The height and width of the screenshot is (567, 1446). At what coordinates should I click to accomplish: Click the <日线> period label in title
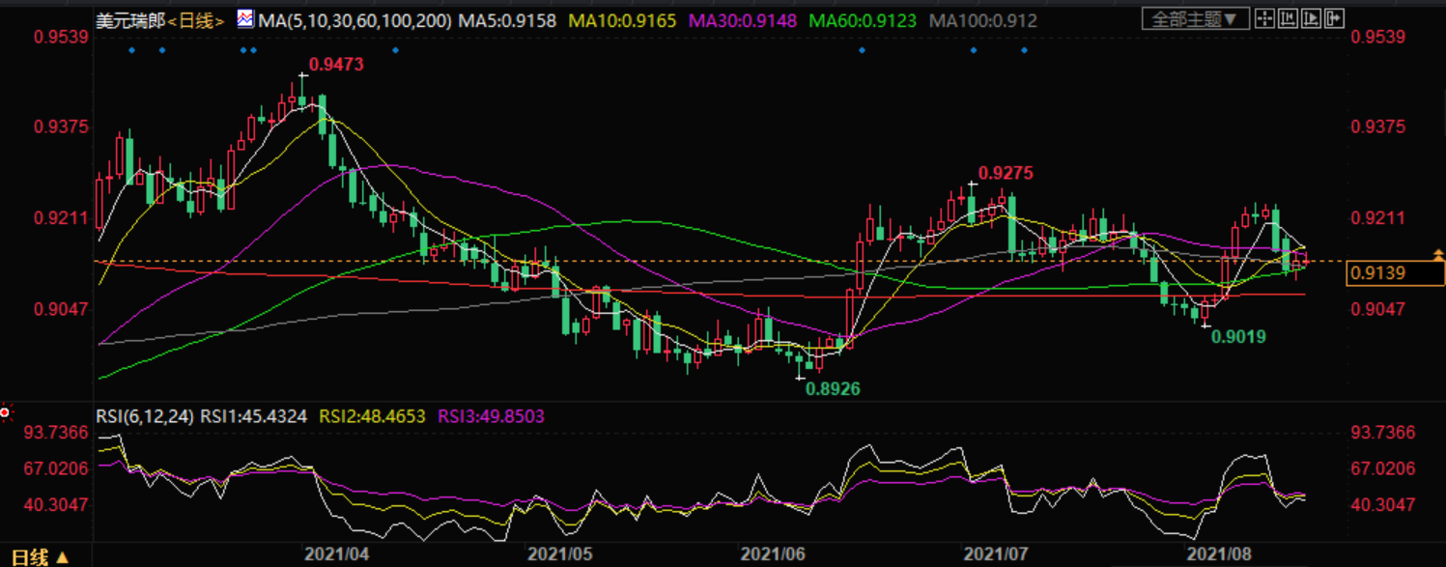point(200,19)
